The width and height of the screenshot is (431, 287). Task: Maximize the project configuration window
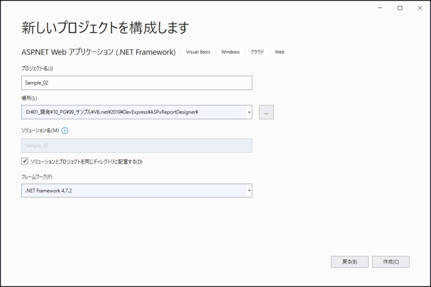tap(400, 8)
